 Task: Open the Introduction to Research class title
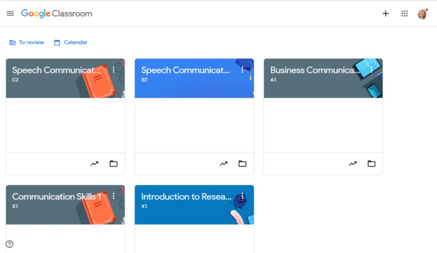click(x=186, y=196)
